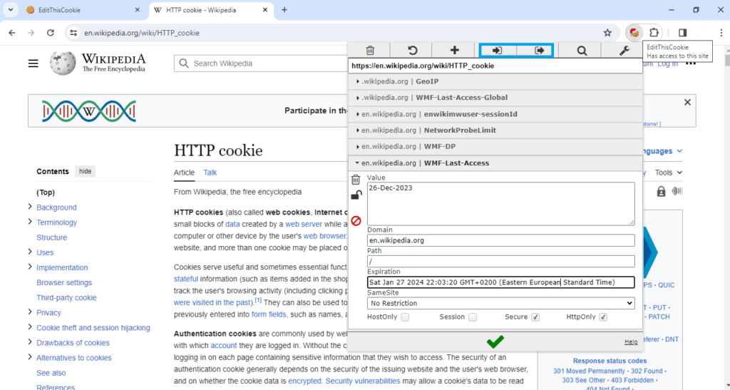Click the export cookies icon
This screenshot has height=390, width=730.
click(x=540, y=50)
